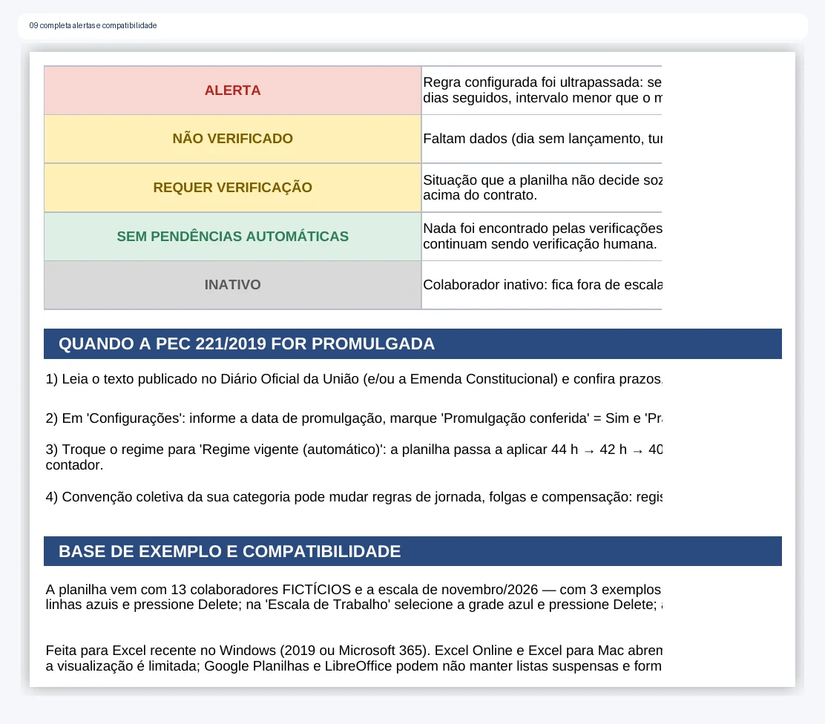
Task: Click the 'Nada foi encontrado pelas verificações' cell
Action: pos(542,237)
